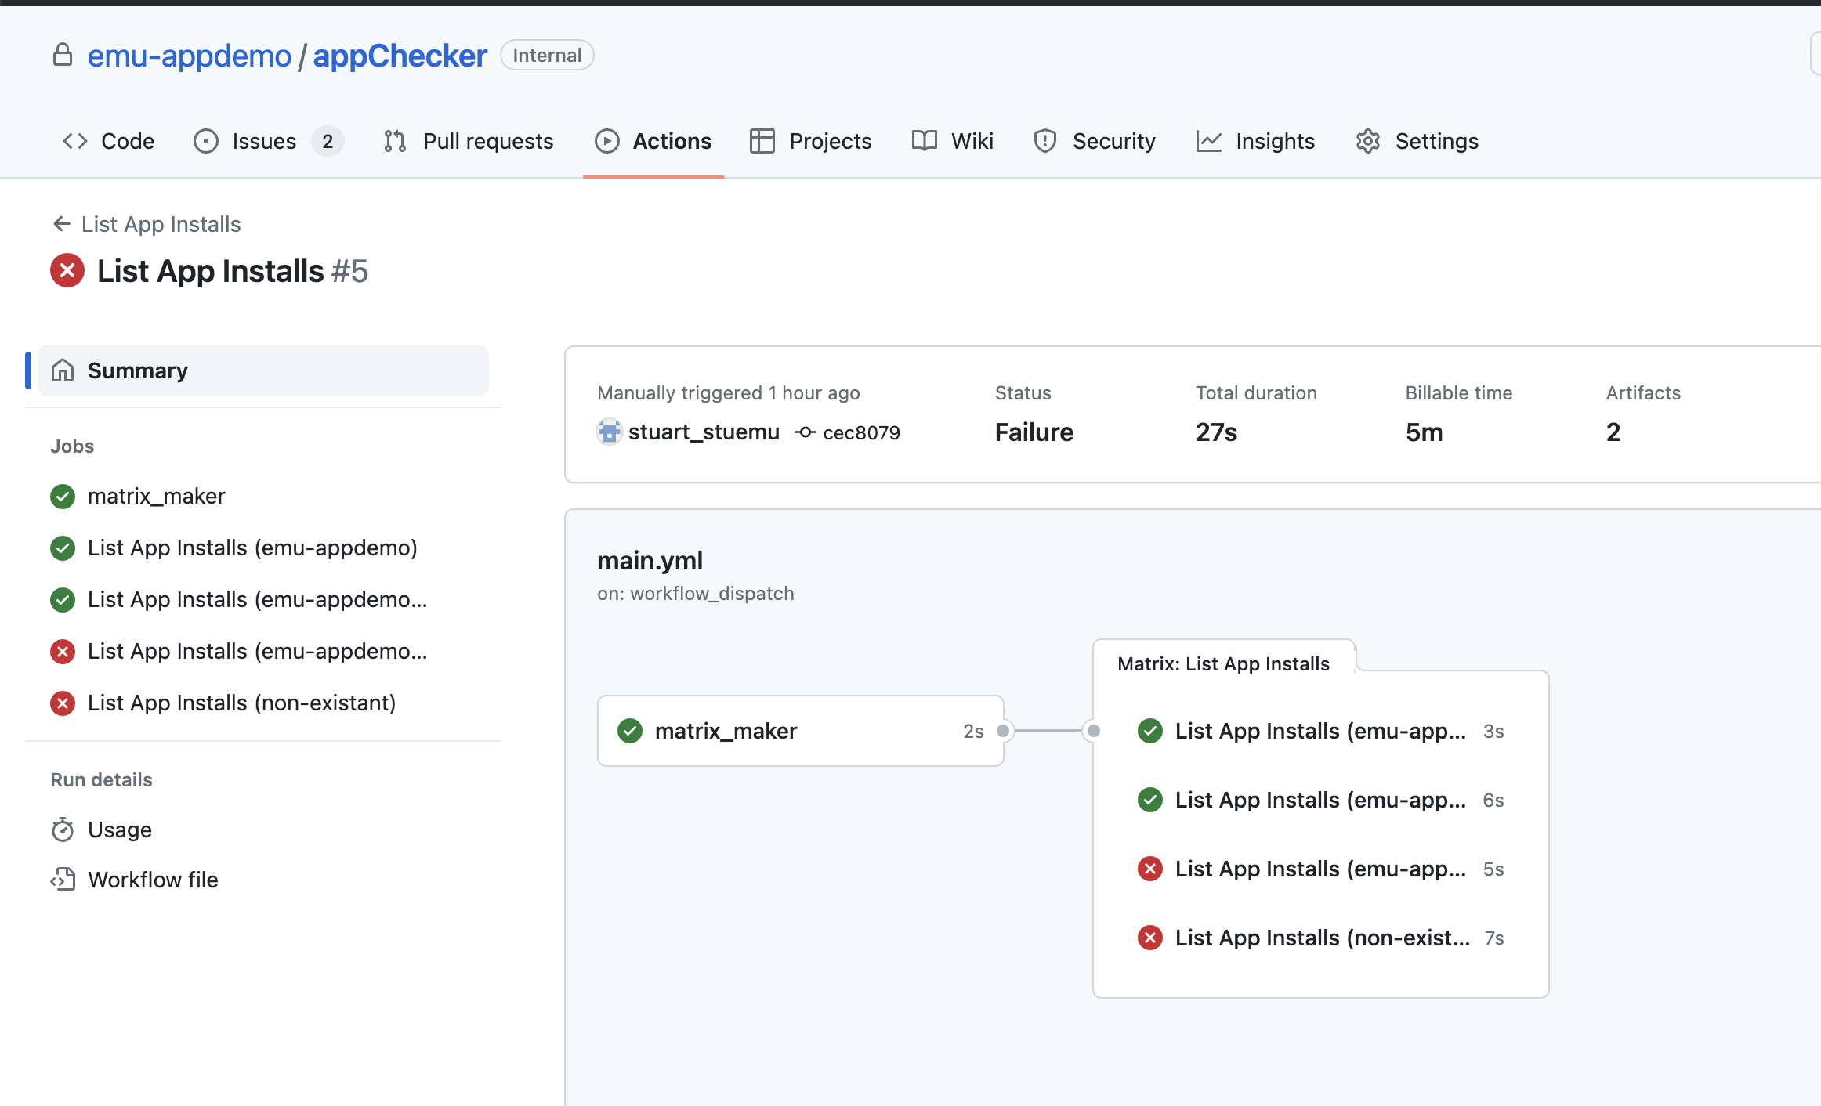Switch to the Issues tab

tap(264, 141)
